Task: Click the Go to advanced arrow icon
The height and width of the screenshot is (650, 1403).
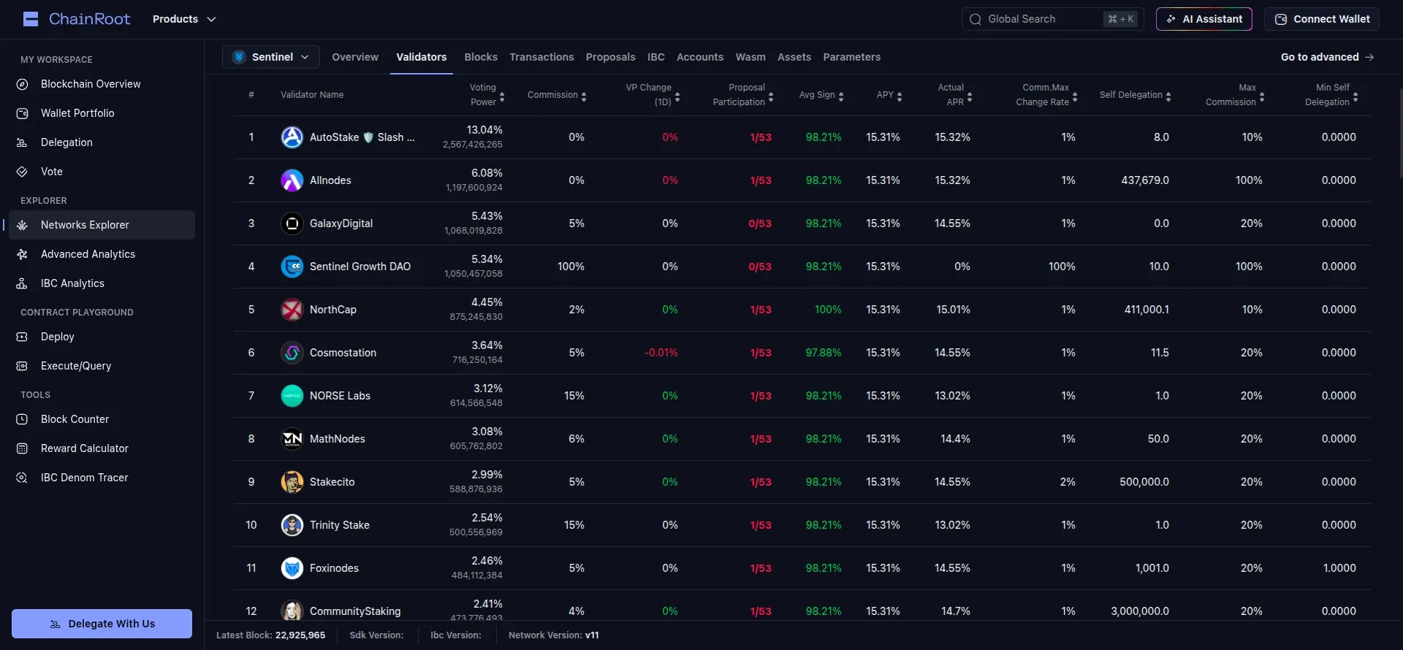Action: (x=1369, y=57)
